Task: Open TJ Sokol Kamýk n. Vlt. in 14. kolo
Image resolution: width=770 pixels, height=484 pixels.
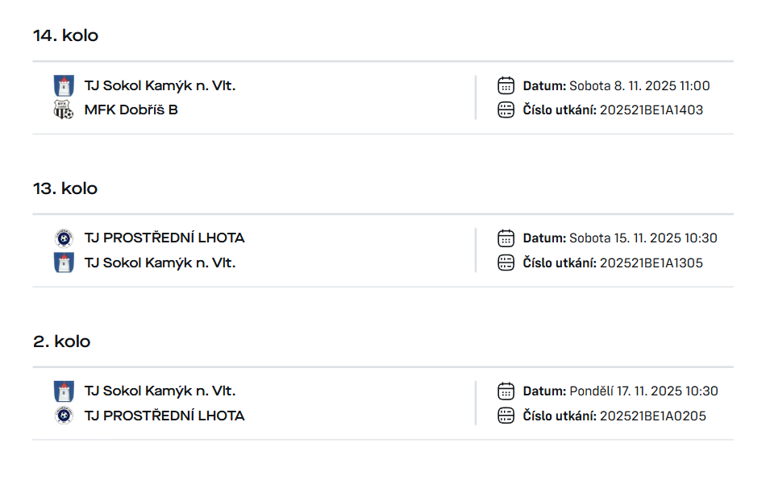Action: [x=160, y=85]
